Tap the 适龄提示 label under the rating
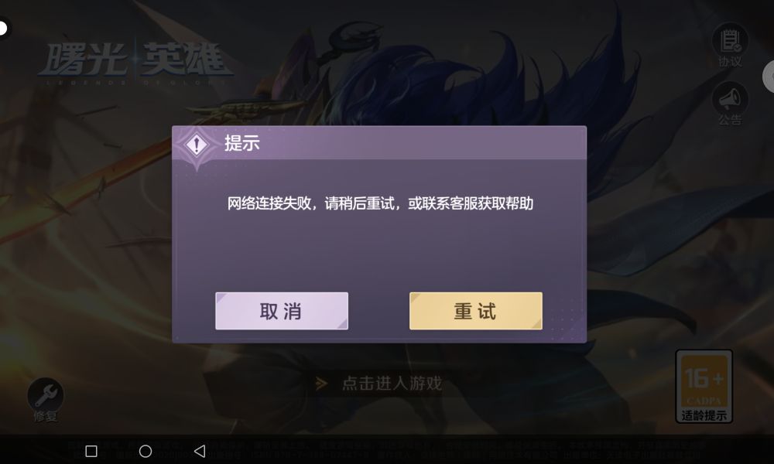 704,416
